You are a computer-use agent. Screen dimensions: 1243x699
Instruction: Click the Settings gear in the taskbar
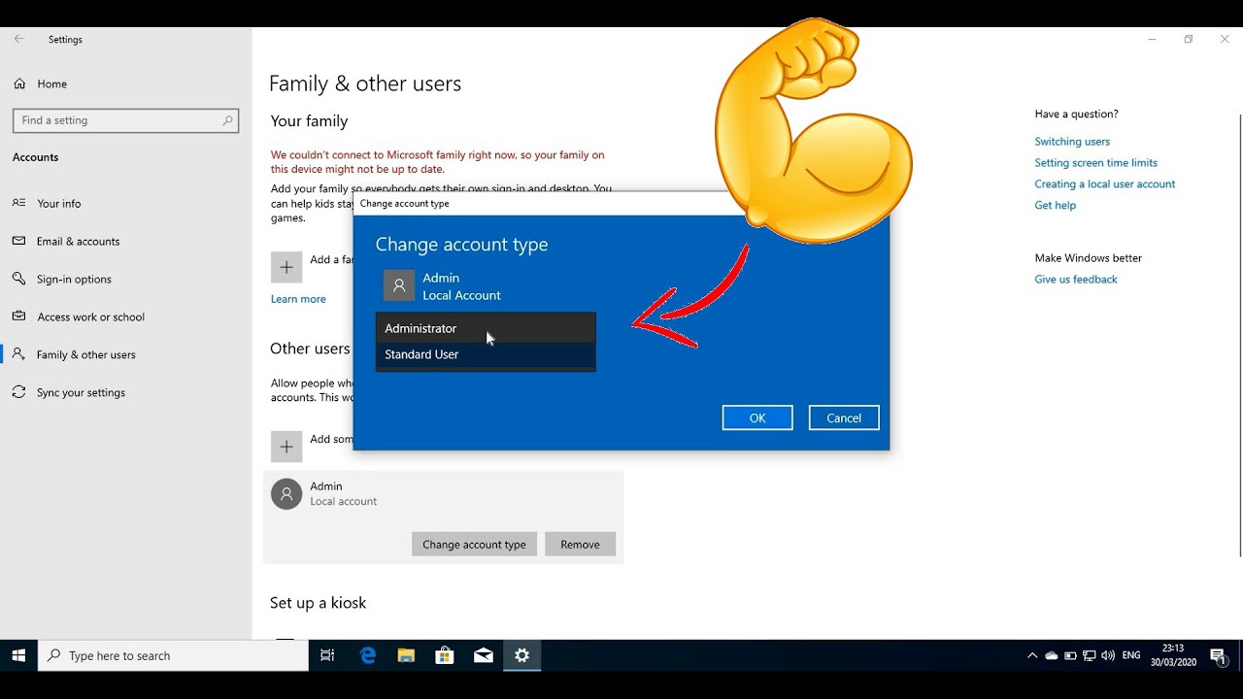(522, 656)
